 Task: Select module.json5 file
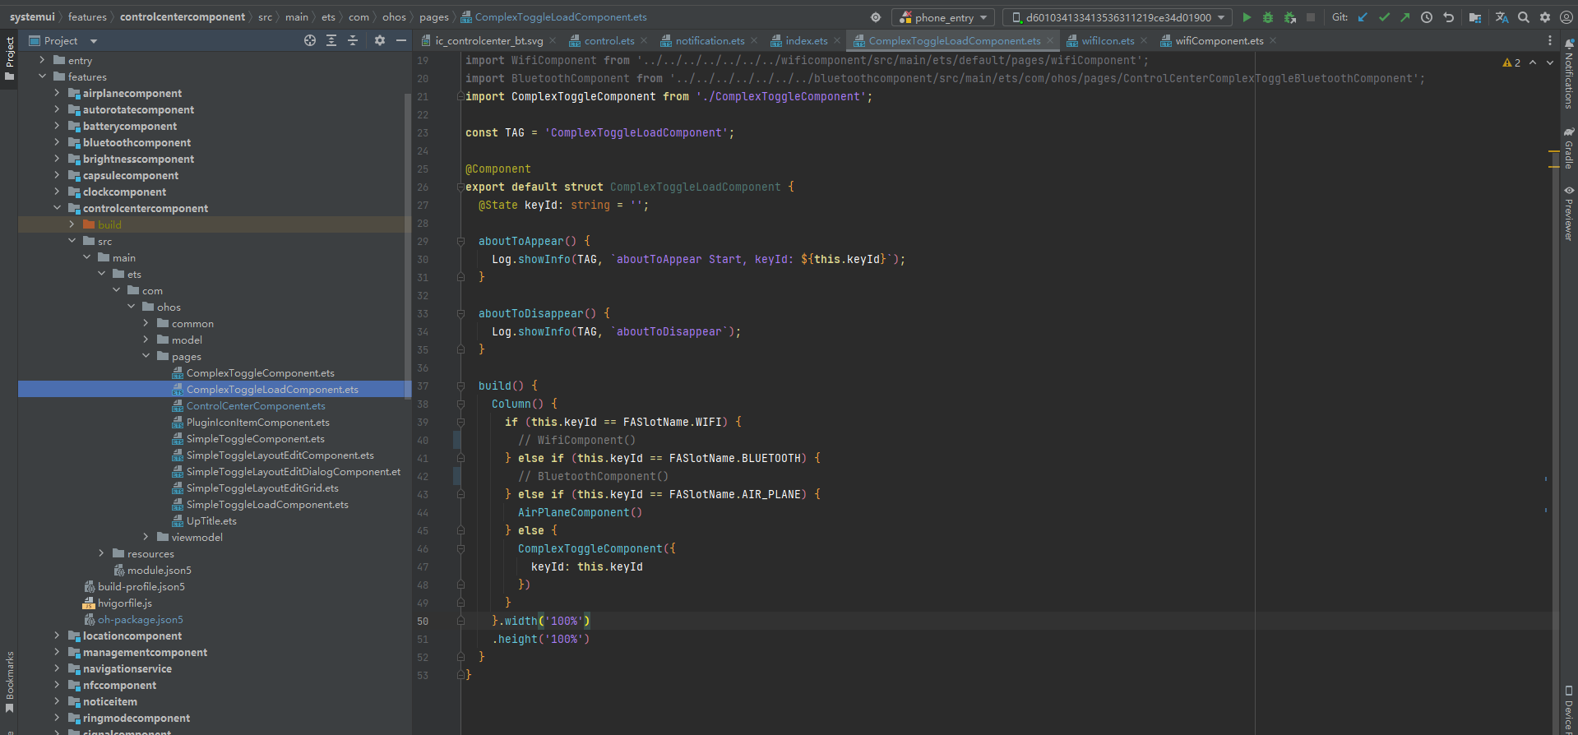pyautogui.click(x=160, y=570)
